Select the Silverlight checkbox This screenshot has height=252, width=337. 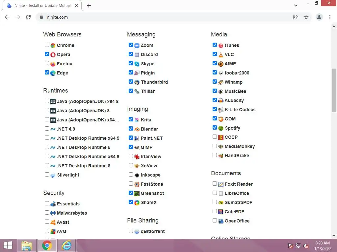click(x=47, y=175)
